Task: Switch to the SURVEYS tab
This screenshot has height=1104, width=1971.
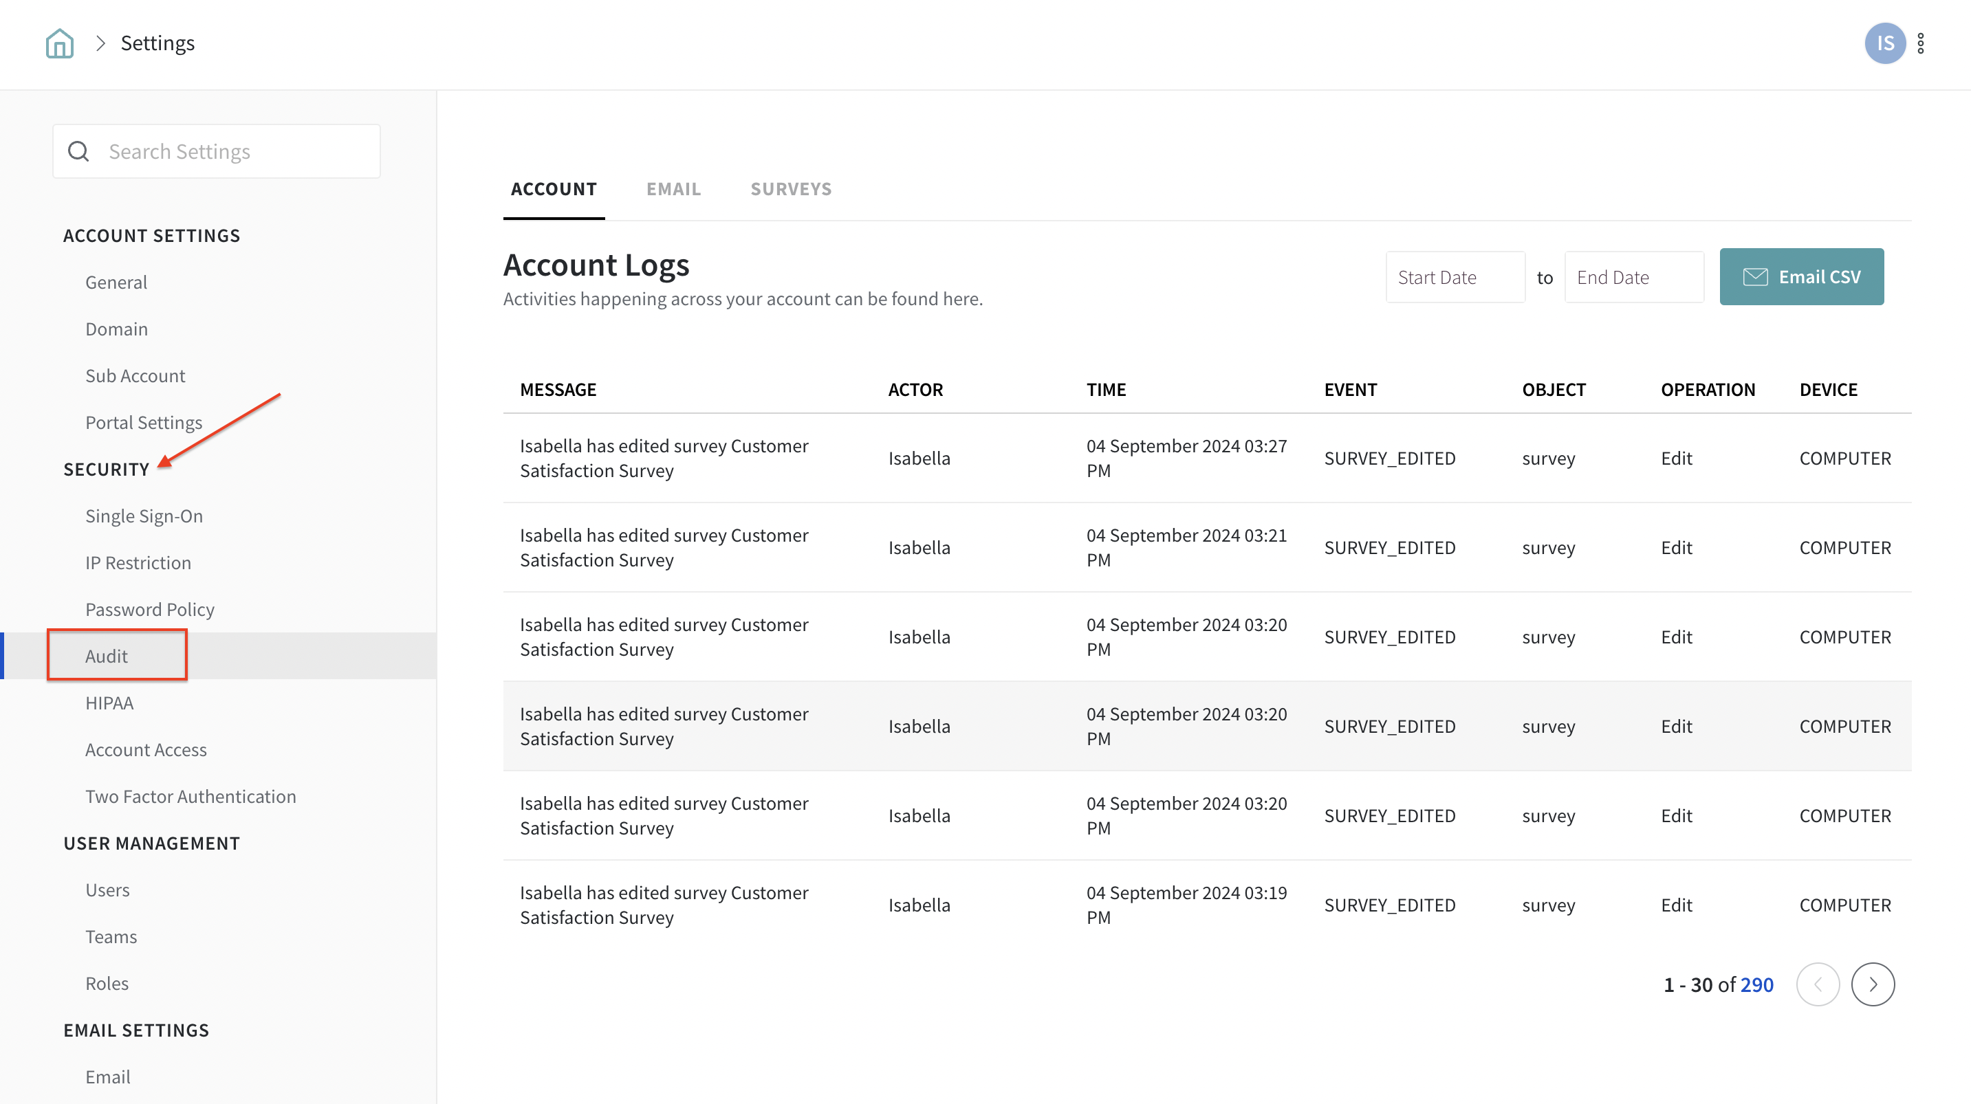Action: [790, 189]
